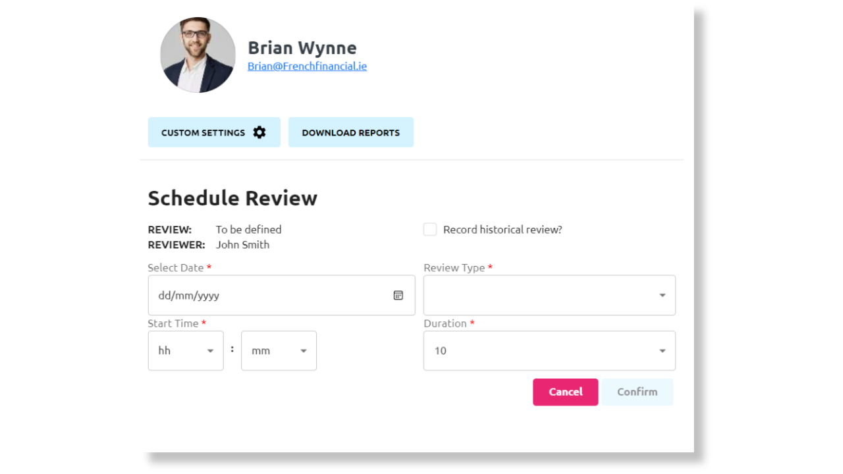The image size is (843, 474).
Task: Click Brian Wynne's profile photo
Action: pos(198,55)
